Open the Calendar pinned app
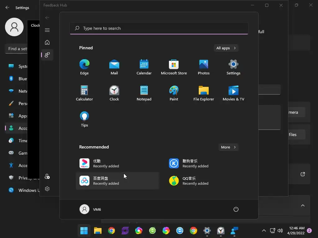Viewport: 318px width, 238px height. (144, 67)
